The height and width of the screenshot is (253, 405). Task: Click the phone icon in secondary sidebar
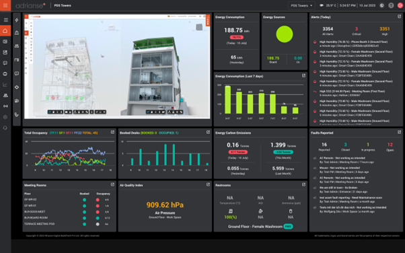point(17,114)
